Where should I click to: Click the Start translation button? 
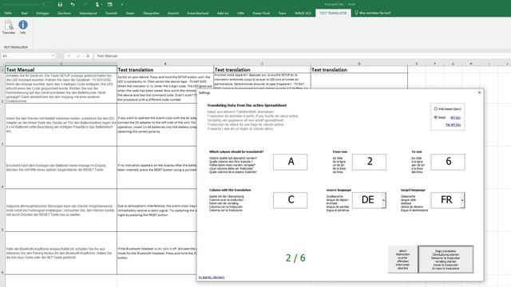446,259
